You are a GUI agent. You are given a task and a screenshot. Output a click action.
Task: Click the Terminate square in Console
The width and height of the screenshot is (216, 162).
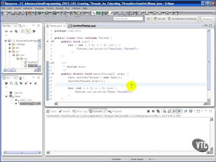[148, 111]
